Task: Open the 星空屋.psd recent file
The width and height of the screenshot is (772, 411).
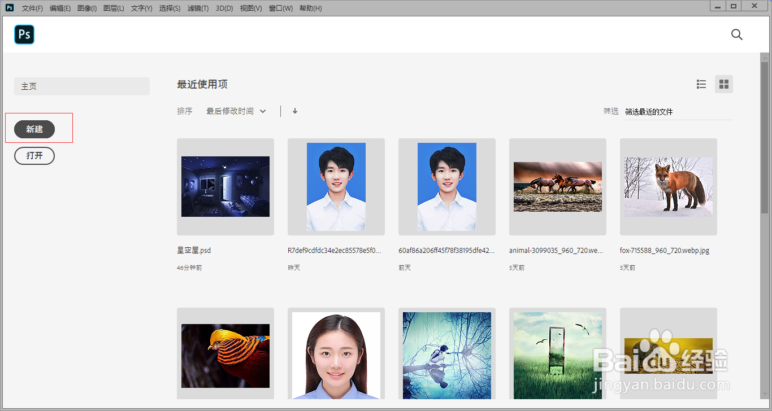Action: tap(225, 186)
